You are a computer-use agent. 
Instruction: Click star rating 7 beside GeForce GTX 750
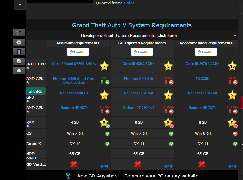[x=168, y=95]
